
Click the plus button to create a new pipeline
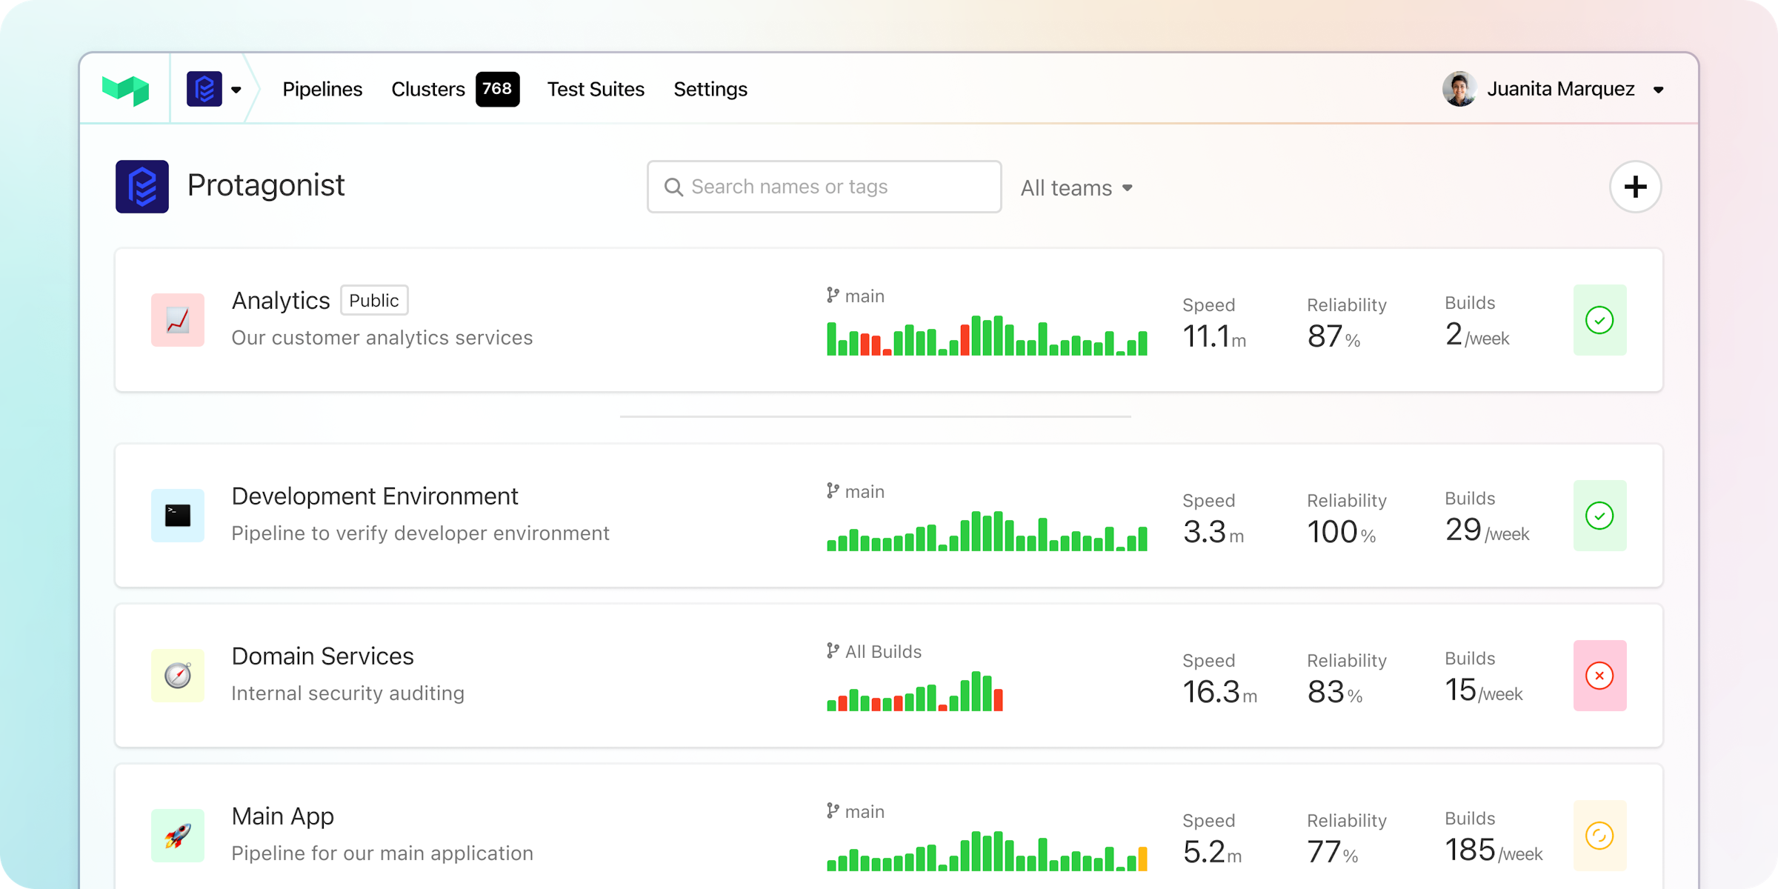tap(1635, 187)
